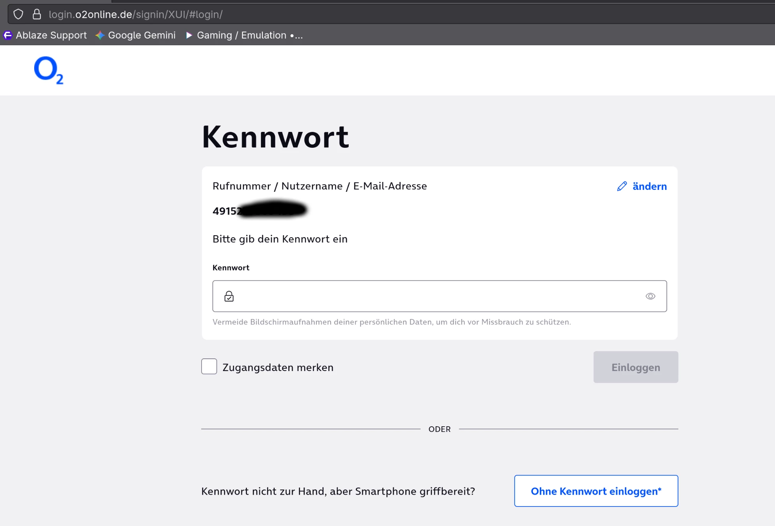
Task: Click the O2 logo in header
Action: (48, 70)
